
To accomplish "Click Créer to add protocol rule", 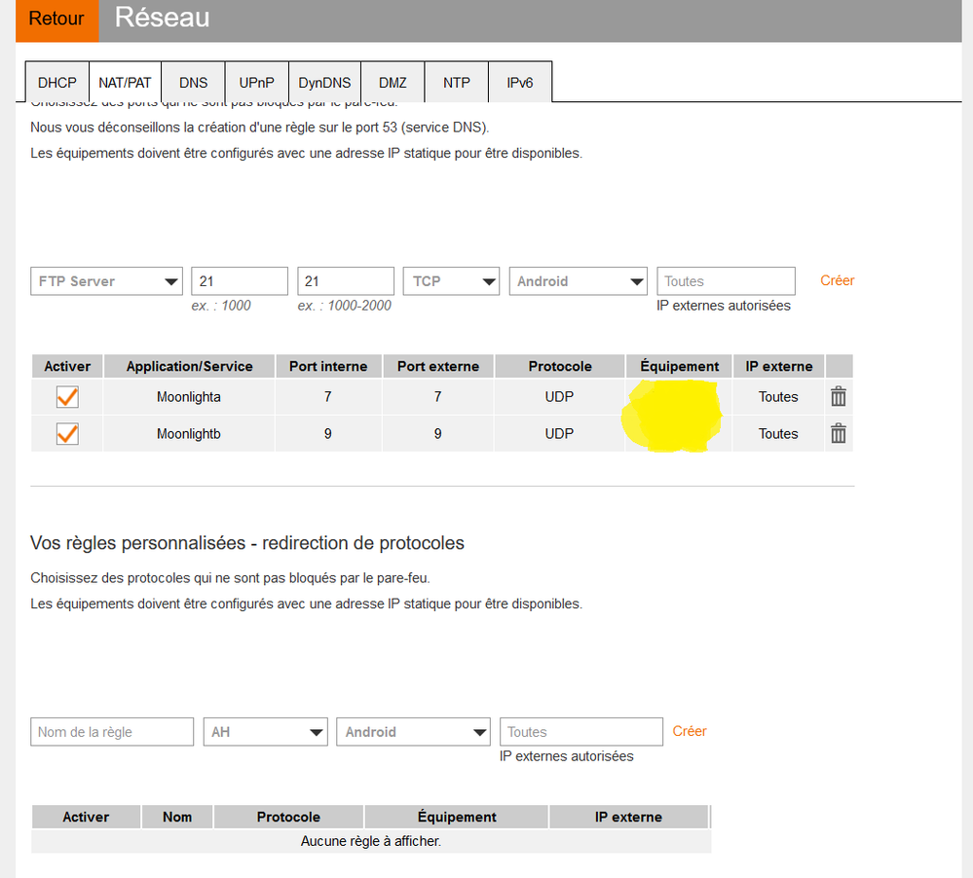I will coord(690,731).
